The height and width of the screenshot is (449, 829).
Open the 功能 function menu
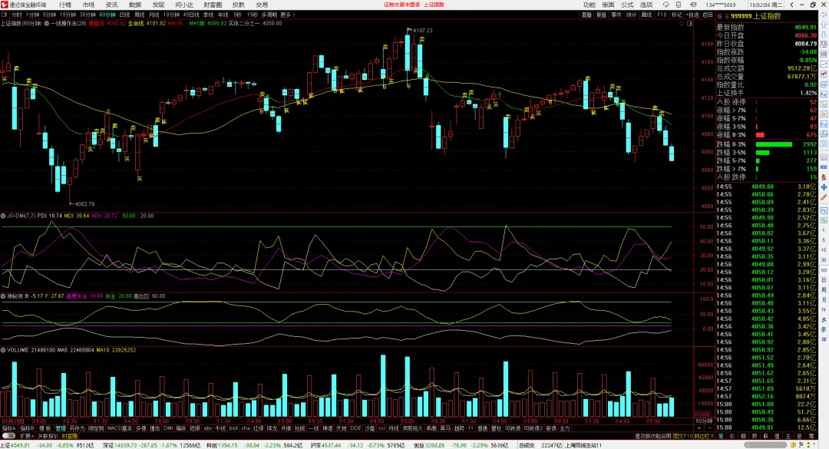click(589, 5)
